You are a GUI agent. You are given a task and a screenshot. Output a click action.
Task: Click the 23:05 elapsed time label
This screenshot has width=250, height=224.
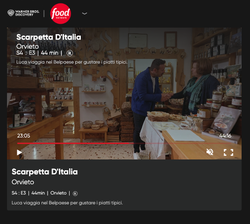click(x=23, y=136)
